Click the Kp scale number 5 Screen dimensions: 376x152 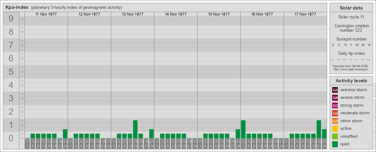tap(11, 72)
